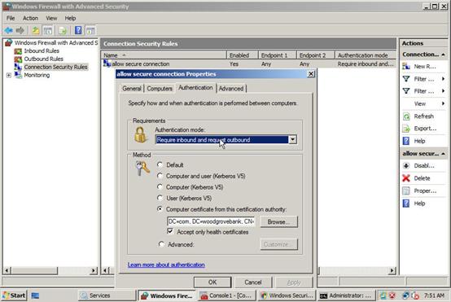Click the Up one level toolbar icon

tap(35, 30)
